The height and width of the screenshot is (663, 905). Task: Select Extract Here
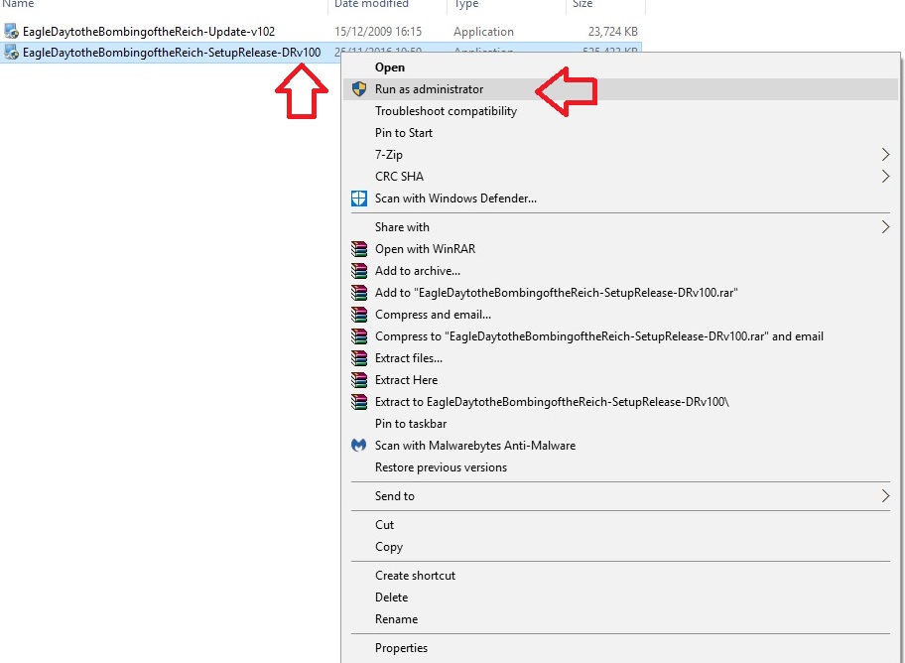[620, 380]
